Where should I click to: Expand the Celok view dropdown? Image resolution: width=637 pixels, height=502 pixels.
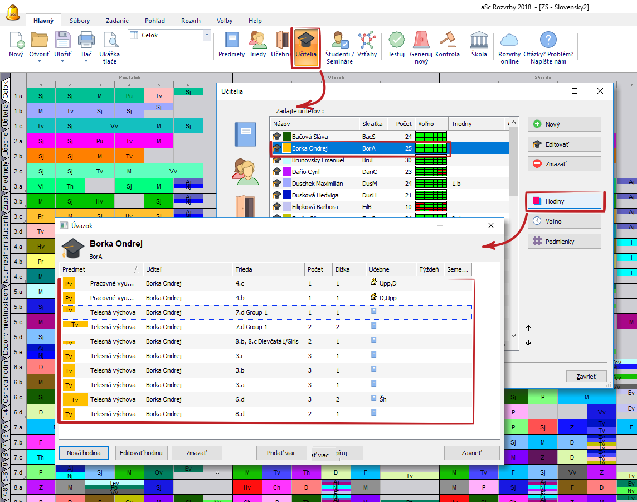(x=207, y=35)
